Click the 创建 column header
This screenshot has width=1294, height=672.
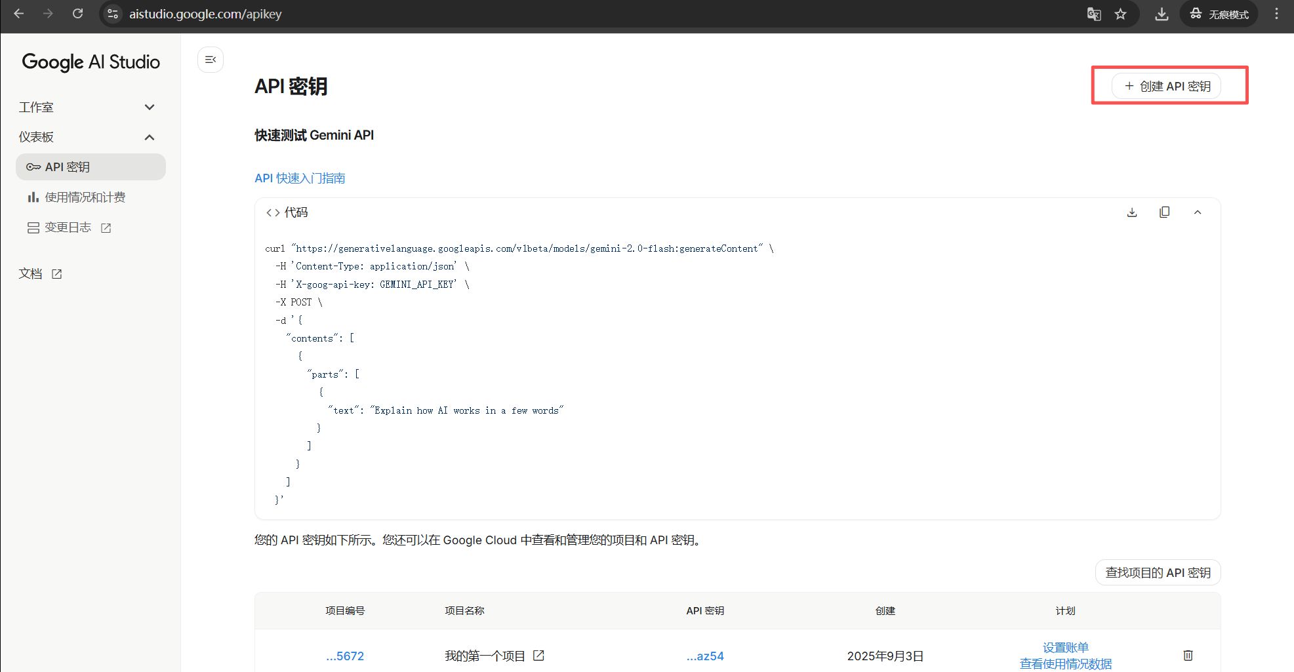pos(885,611)
